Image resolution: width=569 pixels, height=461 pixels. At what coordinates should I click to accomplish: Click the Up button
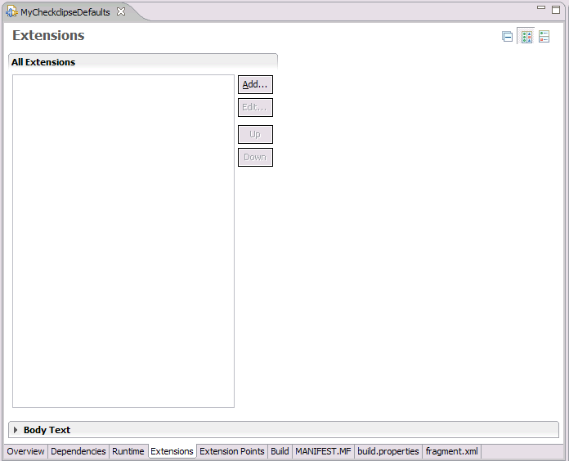tap(255, 135)
